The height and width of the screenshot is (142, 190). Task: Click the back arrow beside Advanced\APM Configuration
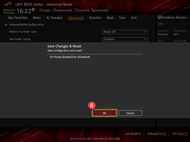[6, 25]
